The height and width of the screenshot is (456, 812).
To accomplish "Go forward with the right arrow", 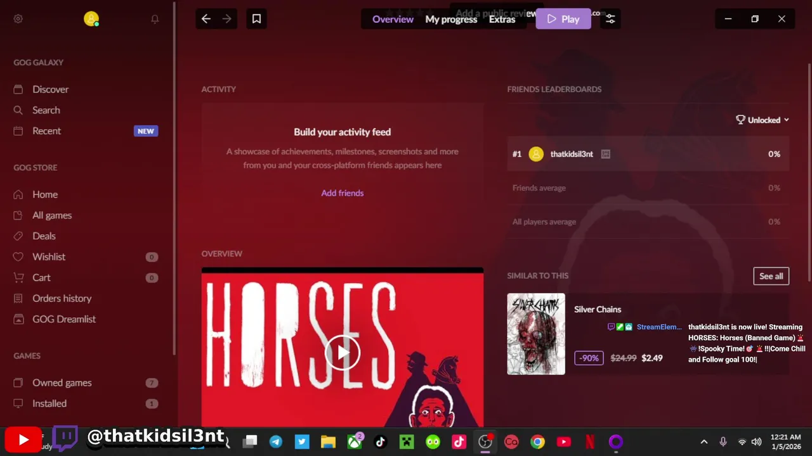I will click(226, 19).
